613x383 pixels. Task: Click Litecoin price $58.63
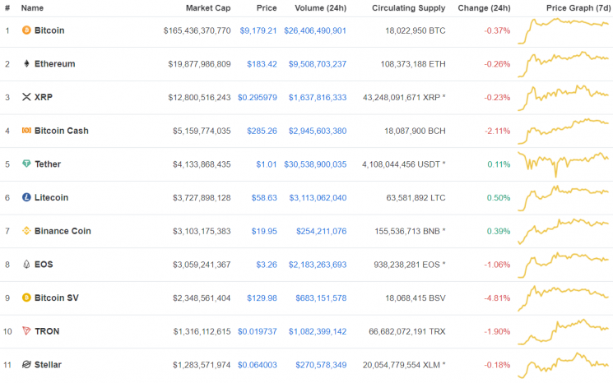pyautogui.click(x=264, y=197)
